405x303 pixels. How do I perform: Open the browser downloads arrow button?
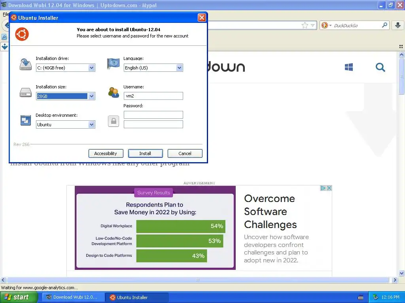pyautogui.click(x=398, y=25)
